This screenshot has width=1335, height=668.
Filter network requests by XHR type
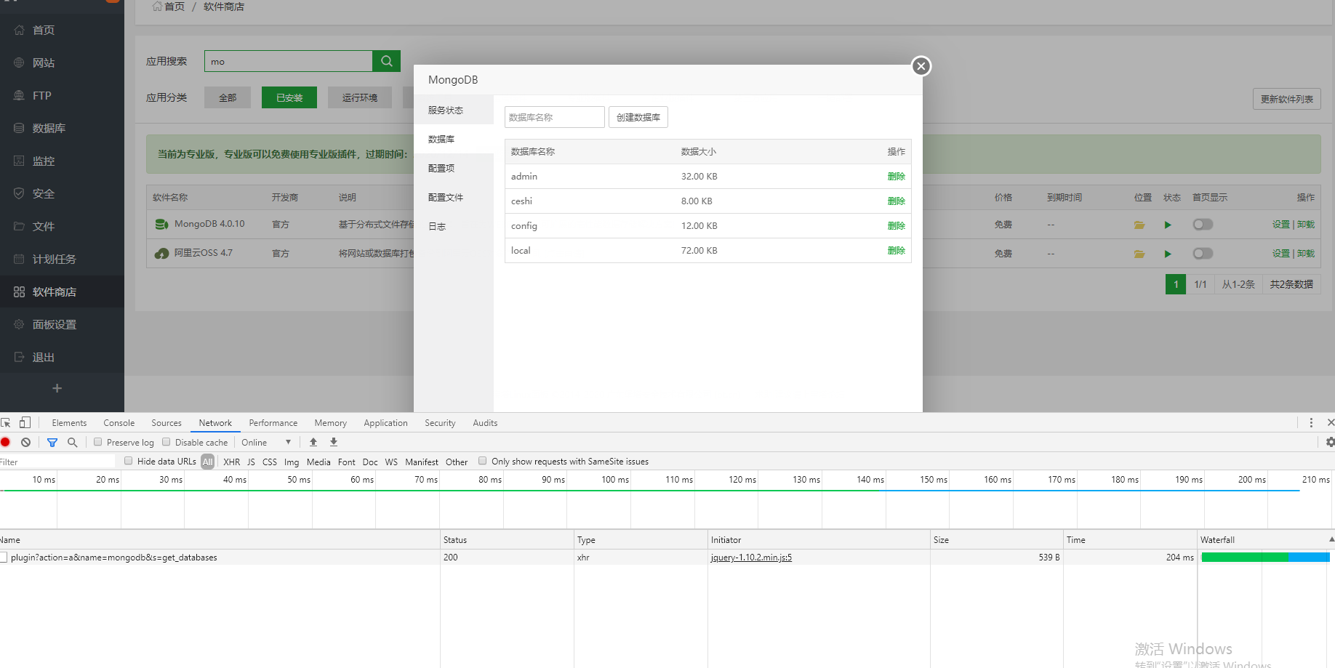click(x=232, y=462)
